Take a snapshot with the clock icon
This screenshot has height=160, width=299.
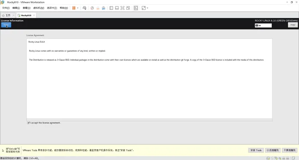(92, 8)
